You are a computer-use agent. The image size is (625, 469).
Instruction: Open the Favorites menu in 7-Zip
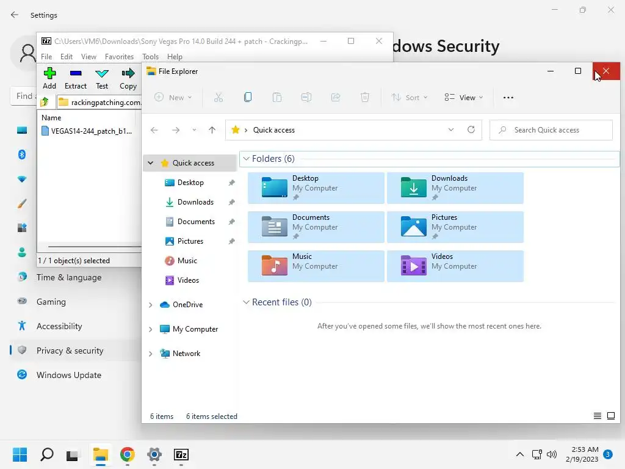[119, 57]
